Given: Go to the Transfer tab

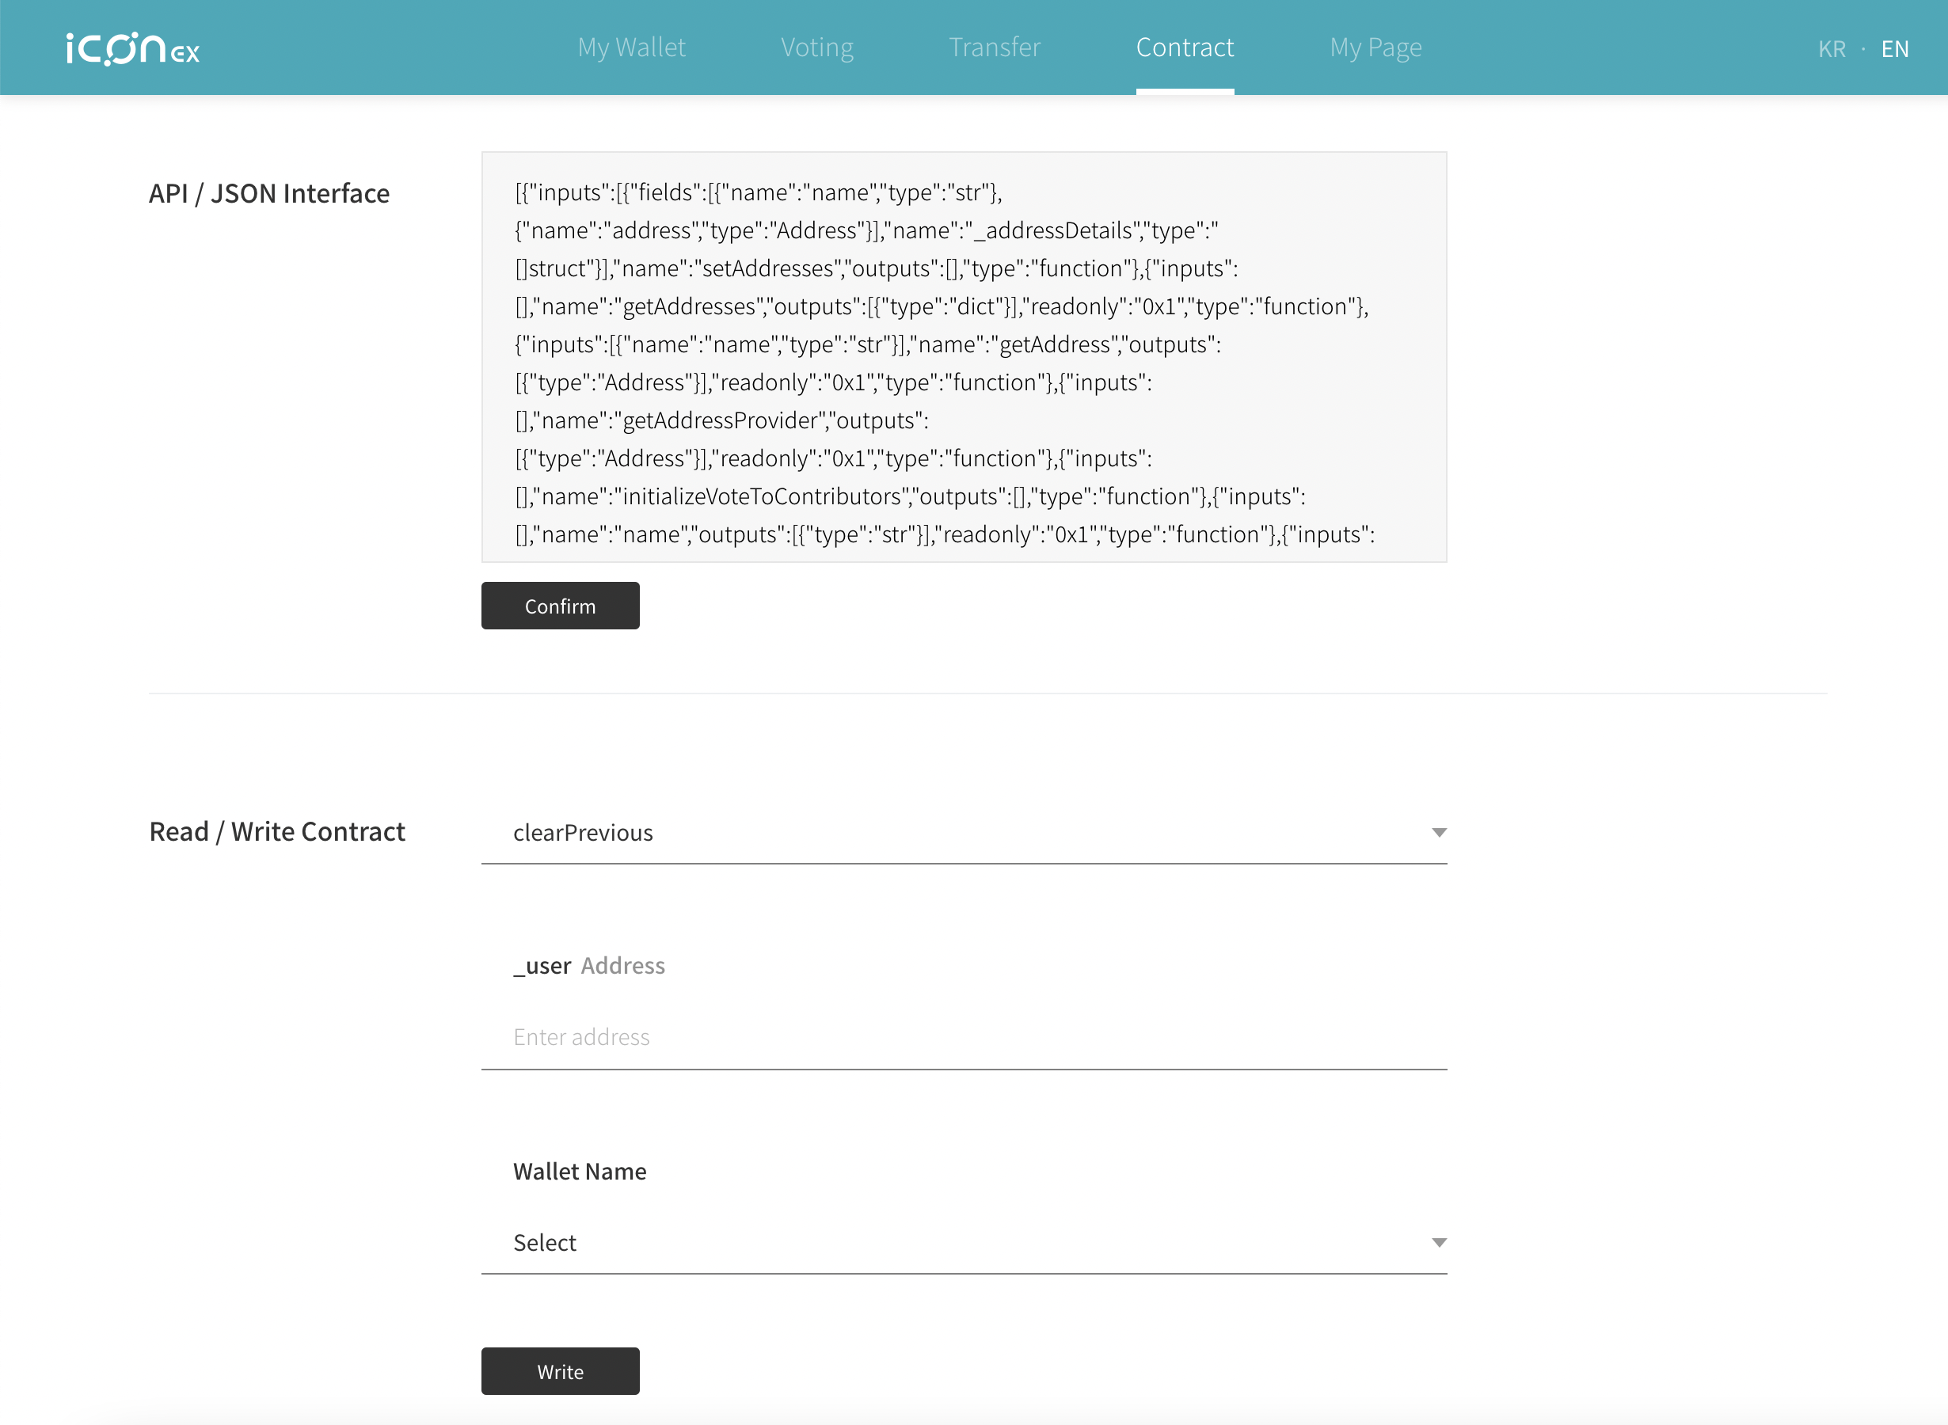Looking at the screenshot, I should 995,47.
